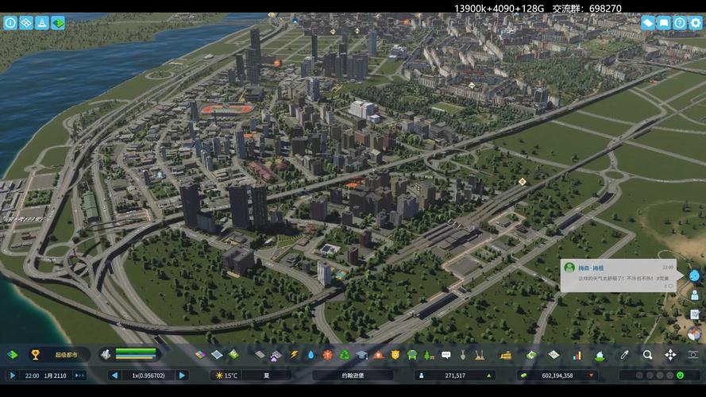Viewport: 706px width, 397px height.
Task: Open the money 602,194,358 budget panel
Action: coord(557,376)
